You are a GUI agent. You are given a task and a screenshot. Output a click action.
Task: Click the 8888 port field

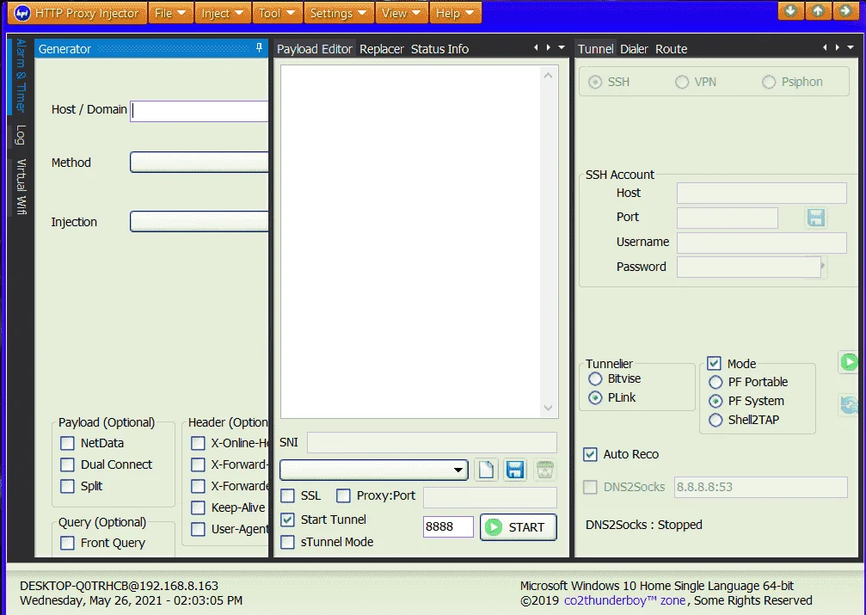coord(448,526)
